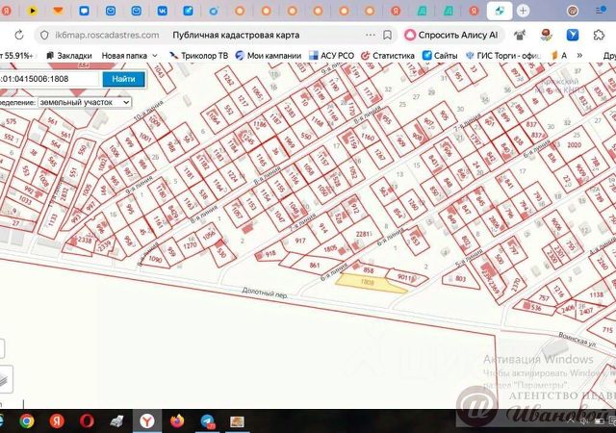Click the cadastral number search field
The image size is (616, 433).
(x=50, y=79)
